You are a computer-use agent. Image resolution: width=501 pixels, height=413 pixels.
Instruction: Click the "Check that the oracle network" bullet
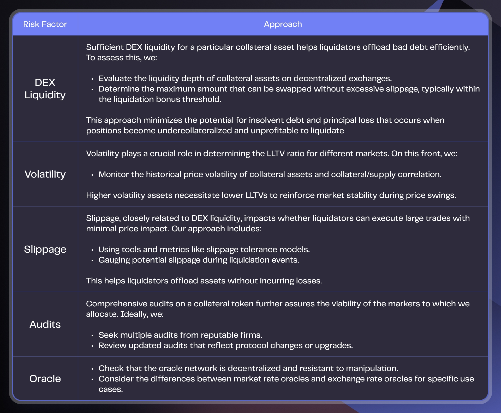[248, 368]
